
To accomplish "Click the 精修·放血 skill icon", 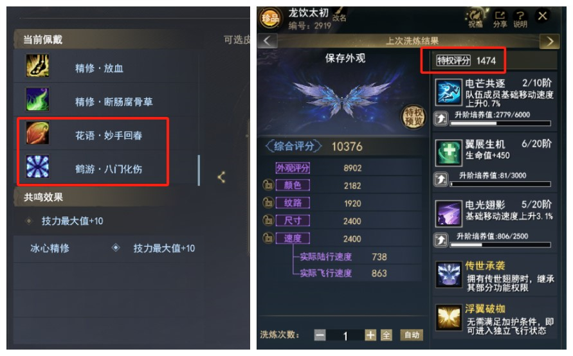I will tap(38, 66).
